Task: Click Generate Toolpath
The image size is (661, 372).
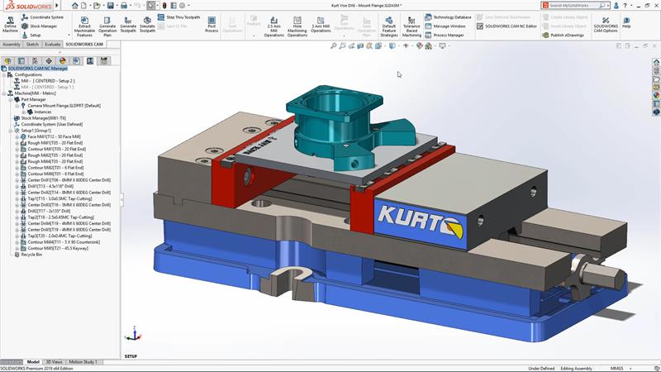Action: (x=128, y=26)
